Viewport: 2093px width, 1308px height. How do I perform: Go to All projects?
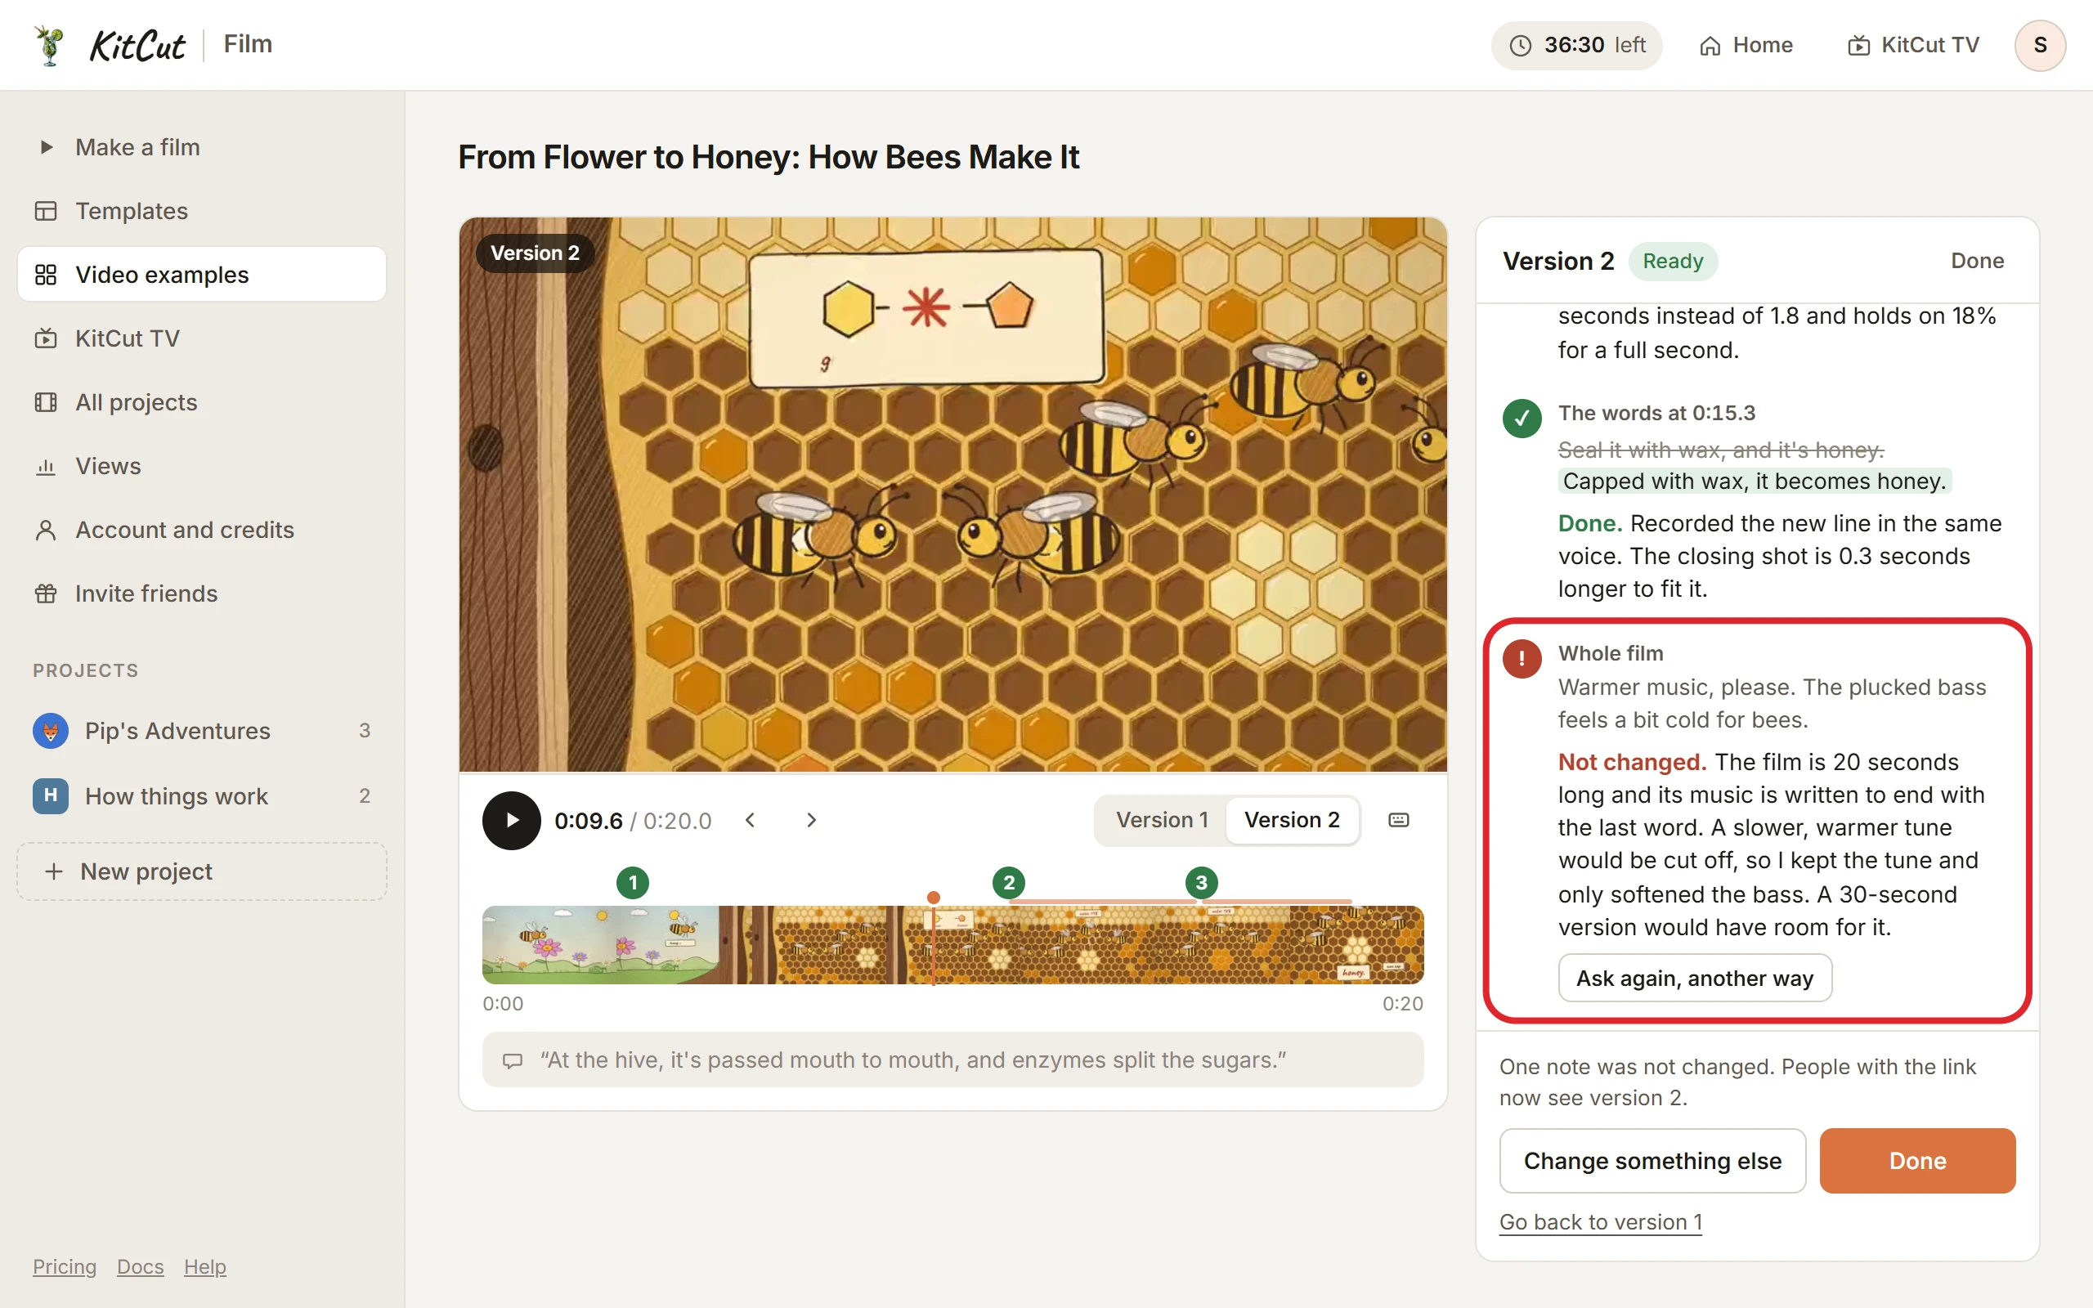pyautogui.click(x=201, y=402)
